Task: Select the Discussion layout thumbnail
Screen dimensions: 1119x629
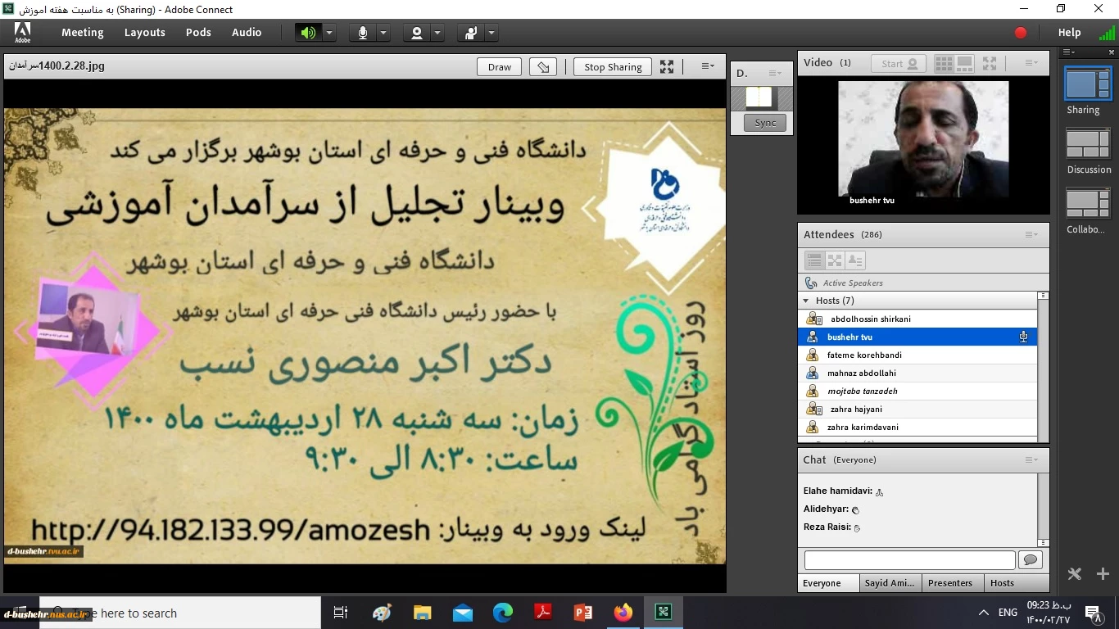Action: point(1088,144)
